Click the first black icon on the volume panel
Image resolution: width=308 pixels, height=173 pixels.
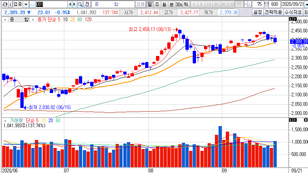pos(291,120)
